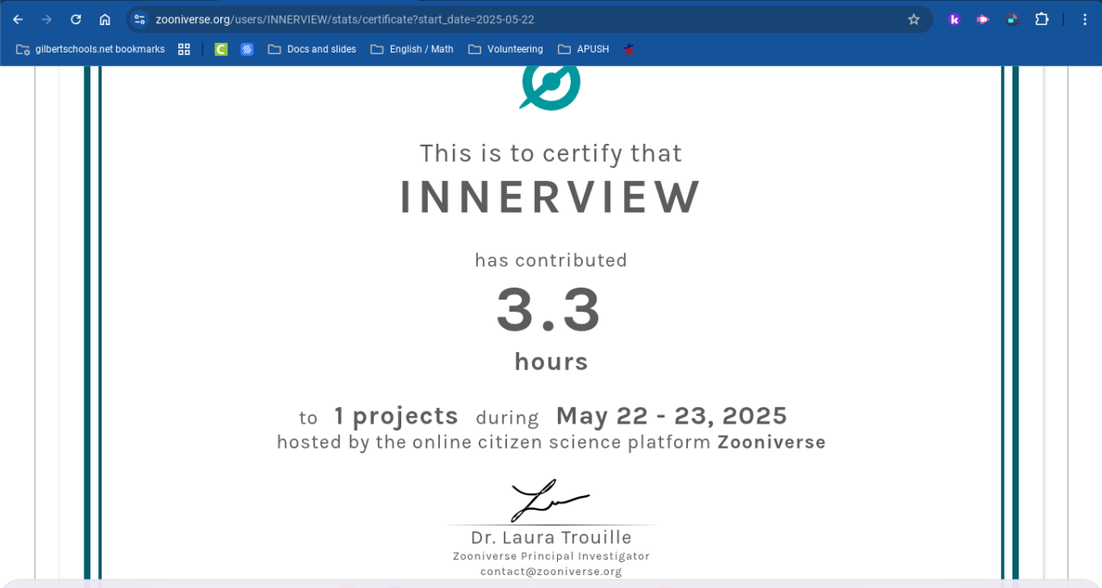Open the Extensions puzzle menu
The height and width of the screenshot is (588, 1102).
pyautogui.click(x=1042, y=19)
